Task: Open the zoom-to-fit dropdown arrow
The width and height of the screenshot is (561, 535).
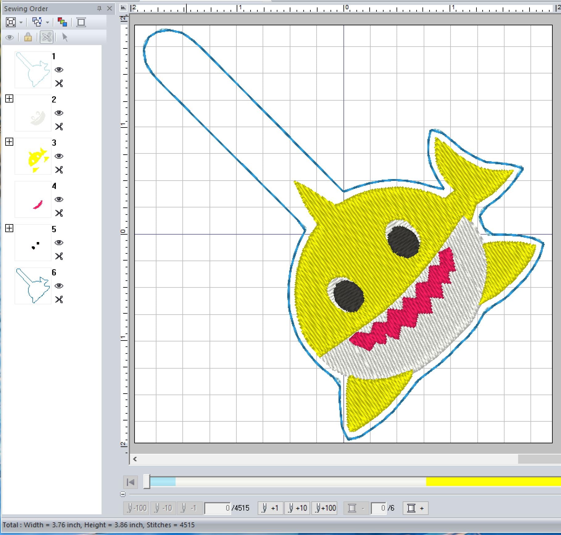Action: click(21, 23)
